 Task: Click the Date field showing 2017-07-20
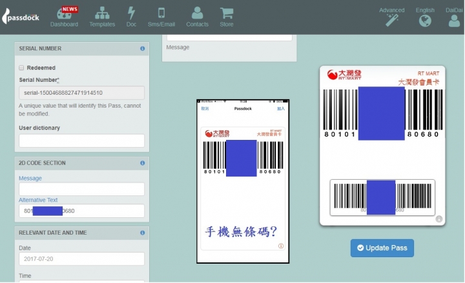point(81,259)
